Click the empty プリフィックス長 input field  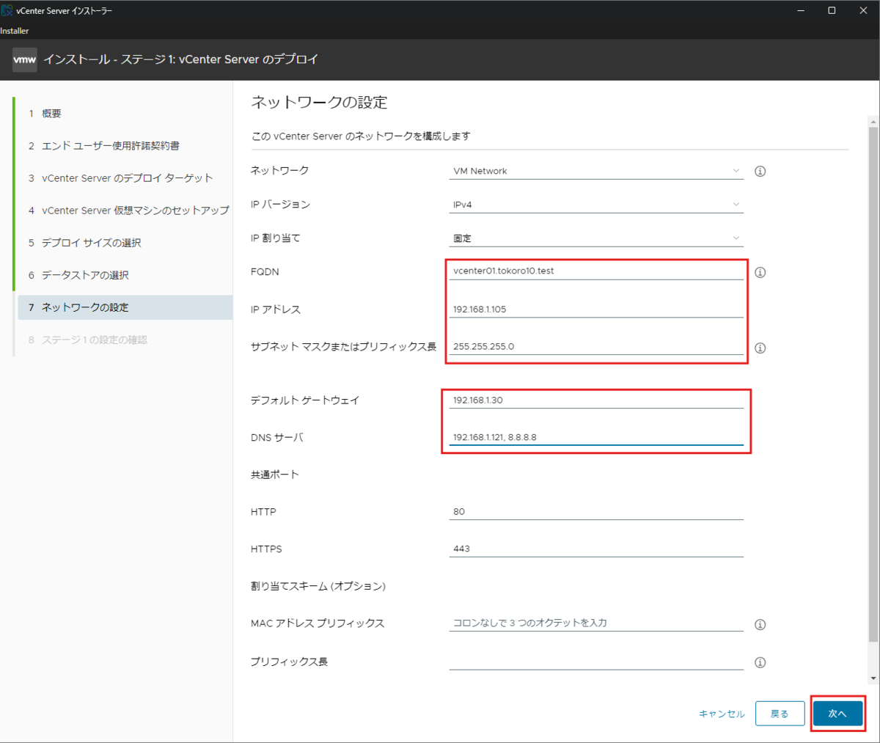click(x=596, y=661)
